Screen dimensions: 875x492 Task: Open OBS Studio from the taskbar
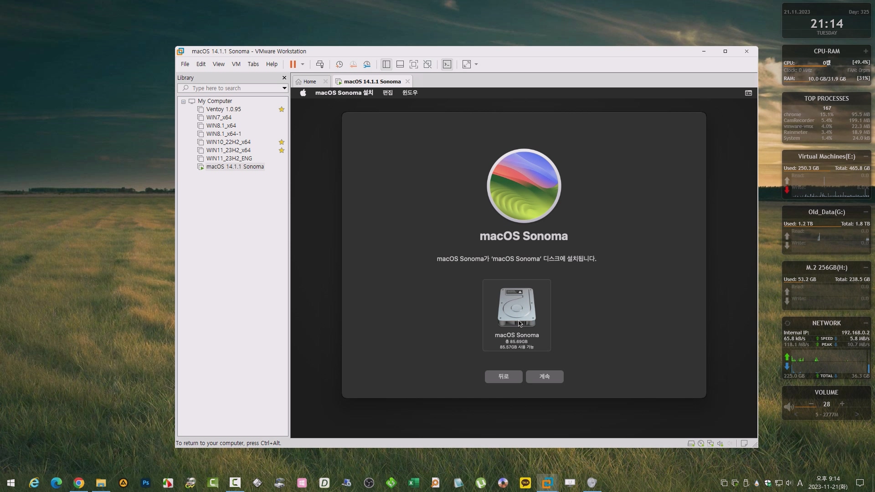369,483
